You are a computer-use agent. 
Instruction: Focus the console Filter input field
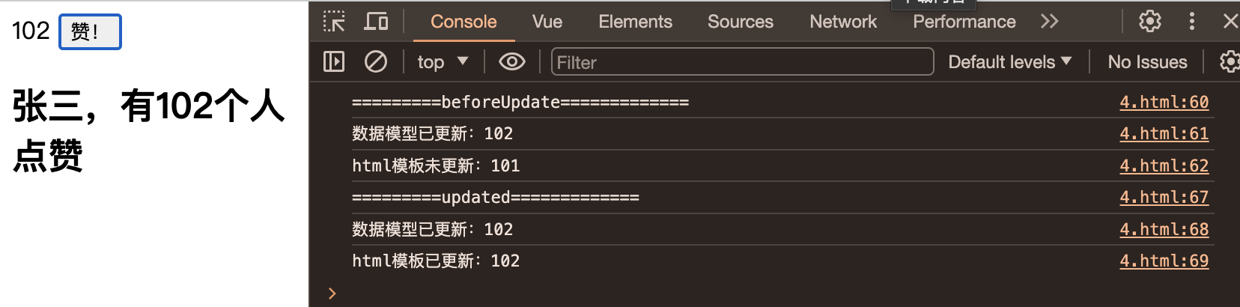(x=742, y=61)
